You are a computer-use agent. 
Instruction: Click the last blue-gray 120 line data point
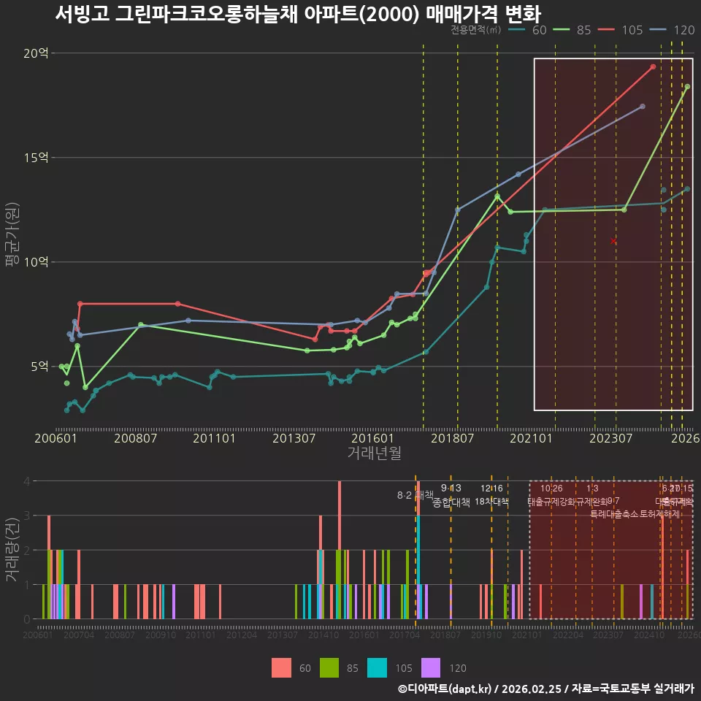(643, 107)
